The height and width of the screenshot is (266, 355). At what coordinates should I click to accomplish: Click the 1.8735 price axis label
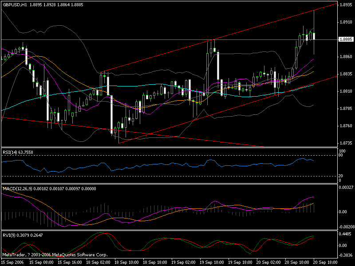pyautogui.click(x=346, y=143)
